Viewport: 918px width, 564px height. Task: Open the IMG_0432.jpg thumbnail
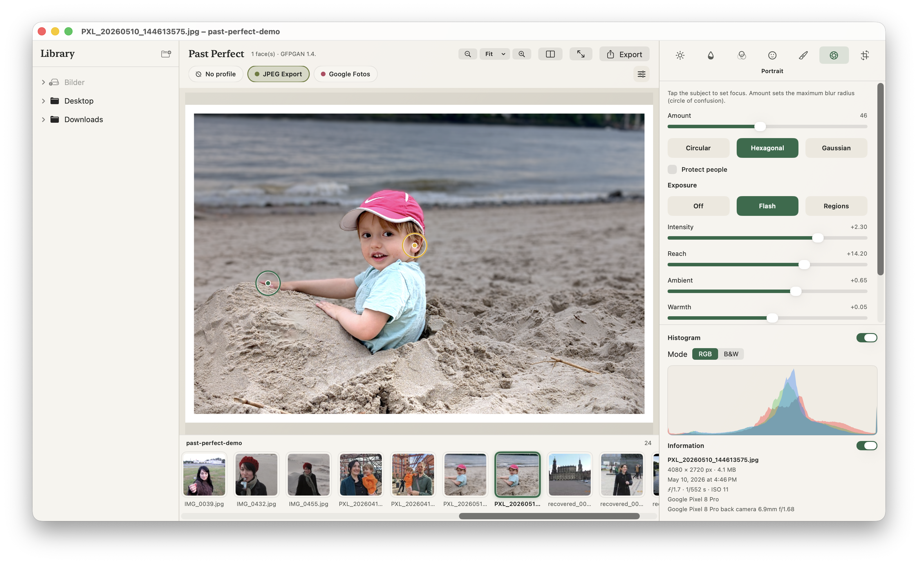tap(256, 474)
